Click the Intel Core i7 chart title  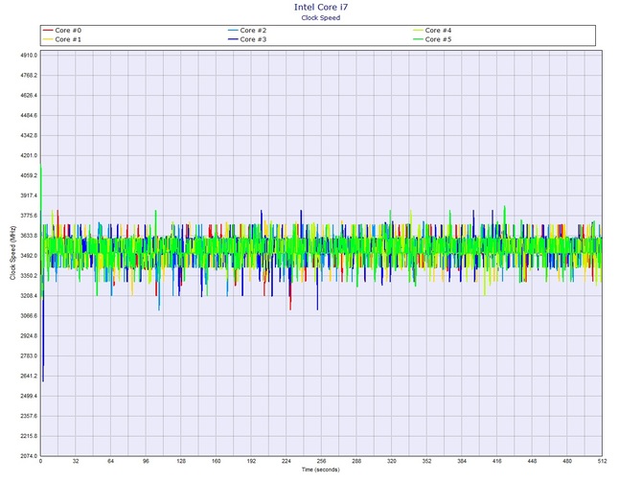click(321, 7)
